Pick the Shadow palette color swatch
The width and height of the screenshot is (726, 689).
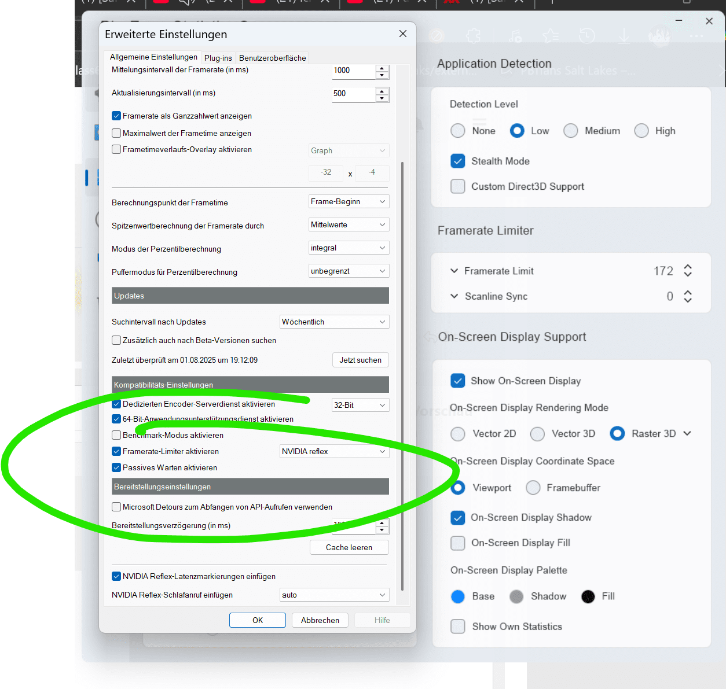tap(516, 596)
